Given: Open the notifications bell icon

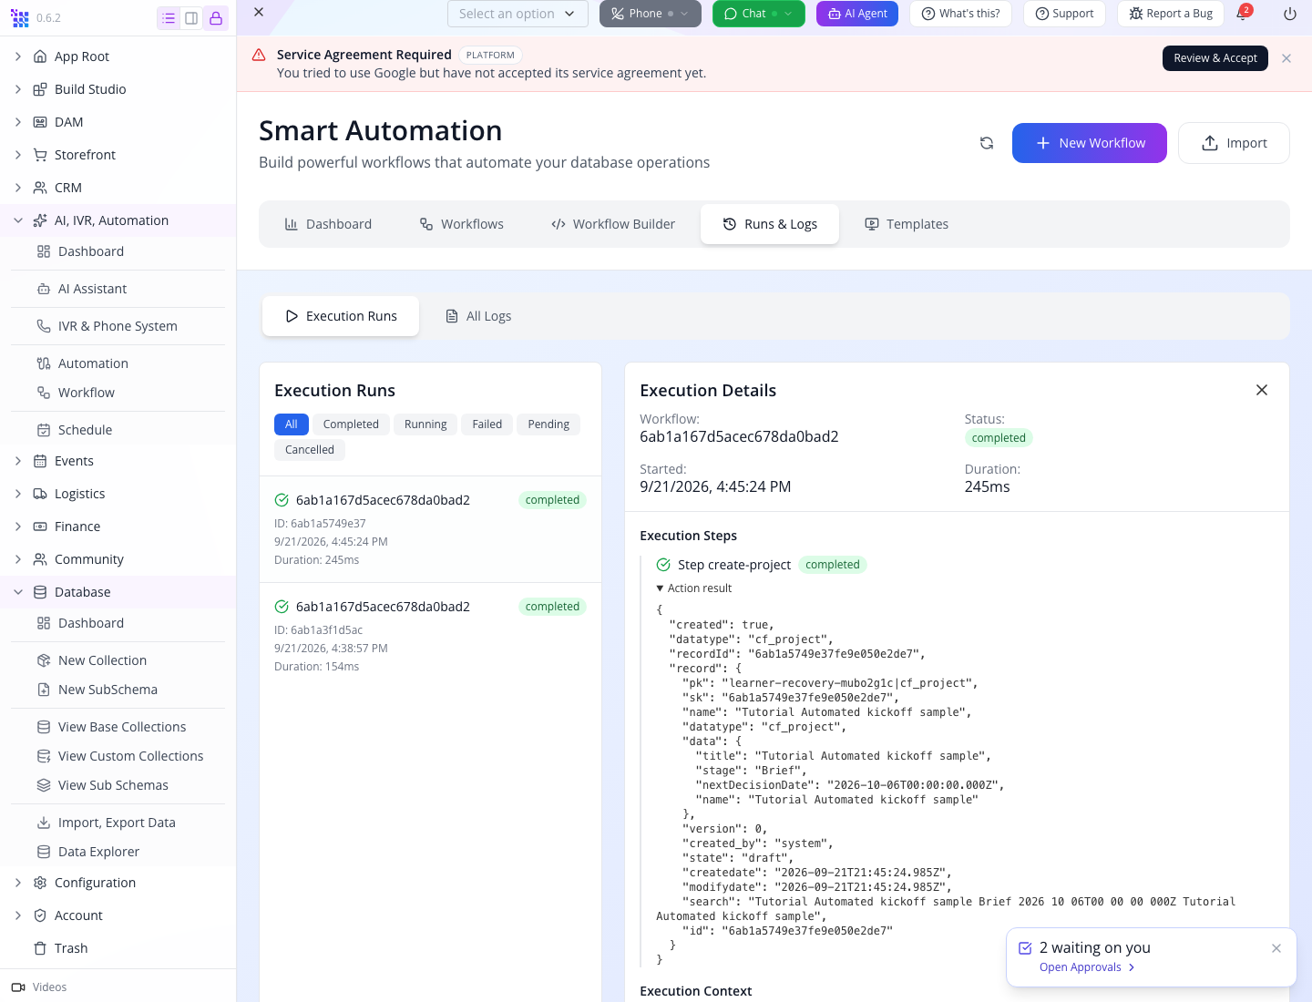Looking at the screenshot, I should click(x=1243, y=14).
